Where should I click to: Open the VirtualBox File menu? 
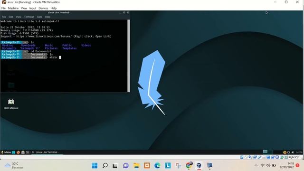[3, 8]
